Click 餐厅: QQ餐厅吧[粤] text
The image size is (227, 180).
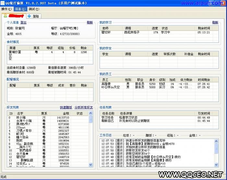pos(65,28)
